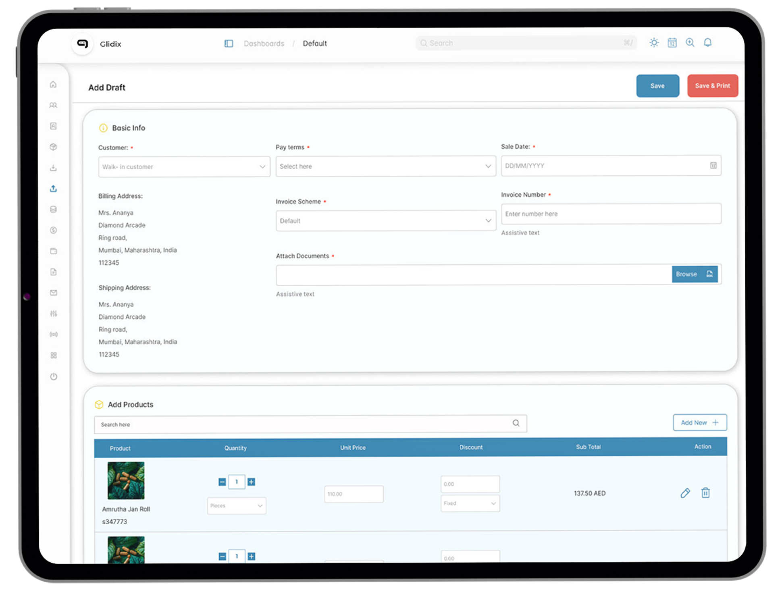Click first row discount 0.00 field
The width and height of the screenshot is (782, 590).
(470, 484)
